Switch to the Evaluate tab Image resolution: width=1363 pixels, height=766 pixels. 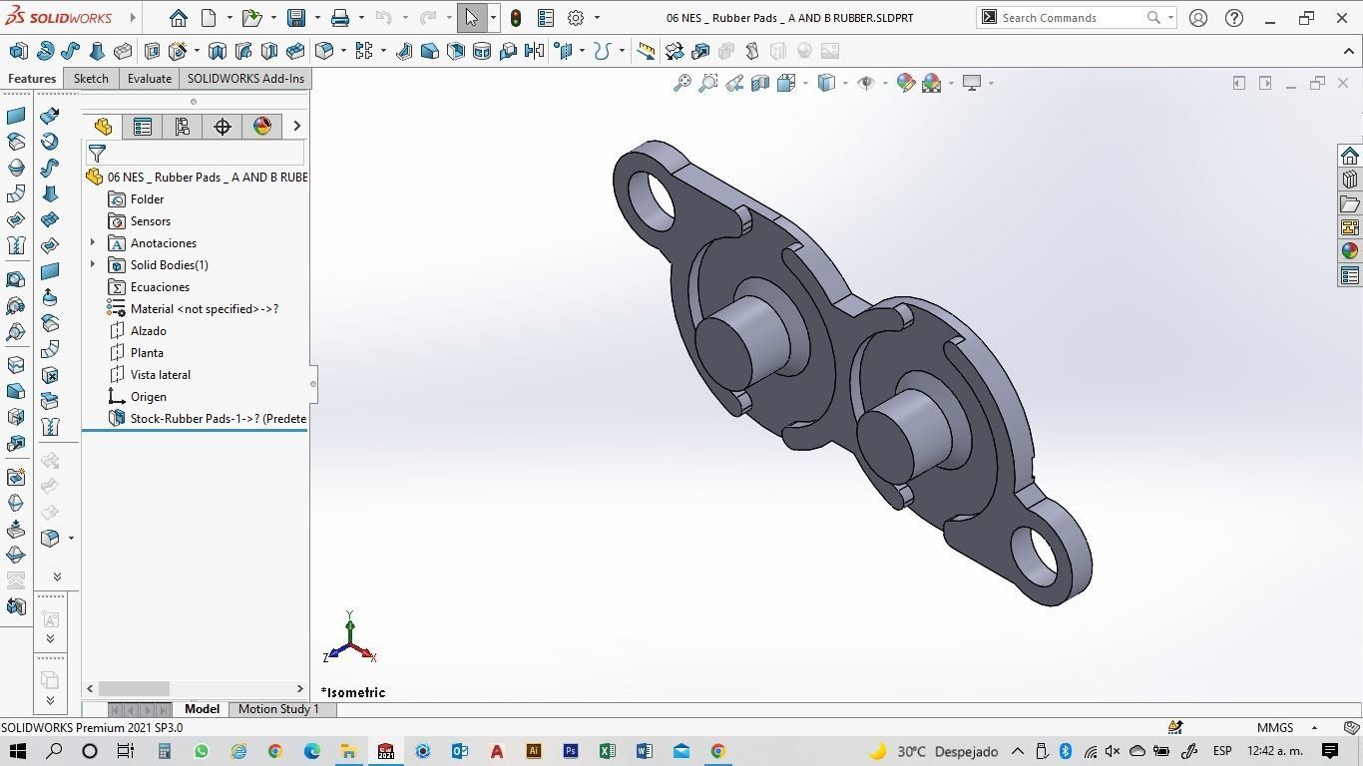150,79
